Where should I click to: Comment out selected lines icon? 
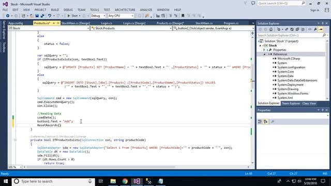(170, 16)
